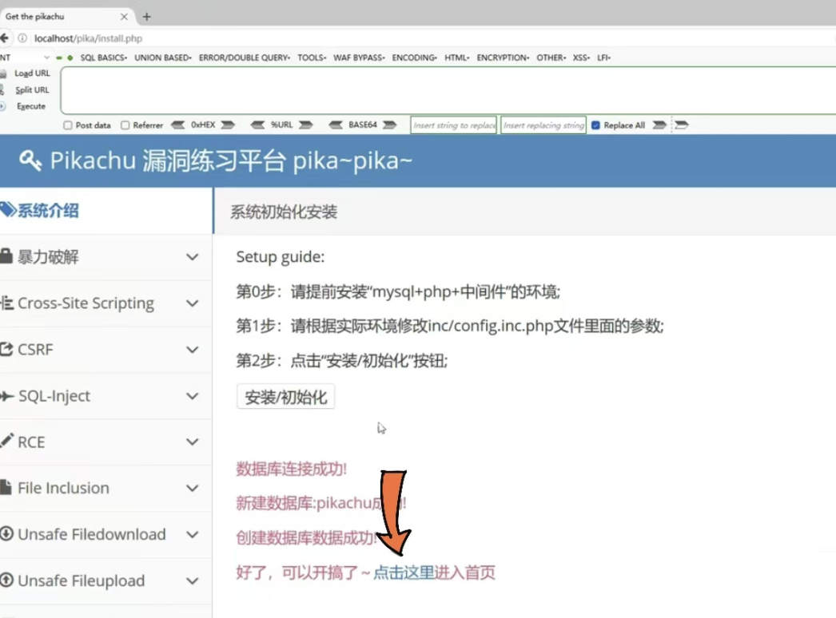Click the edit icon beside CSRF
The image size is (836, 618).
point(6,350)
